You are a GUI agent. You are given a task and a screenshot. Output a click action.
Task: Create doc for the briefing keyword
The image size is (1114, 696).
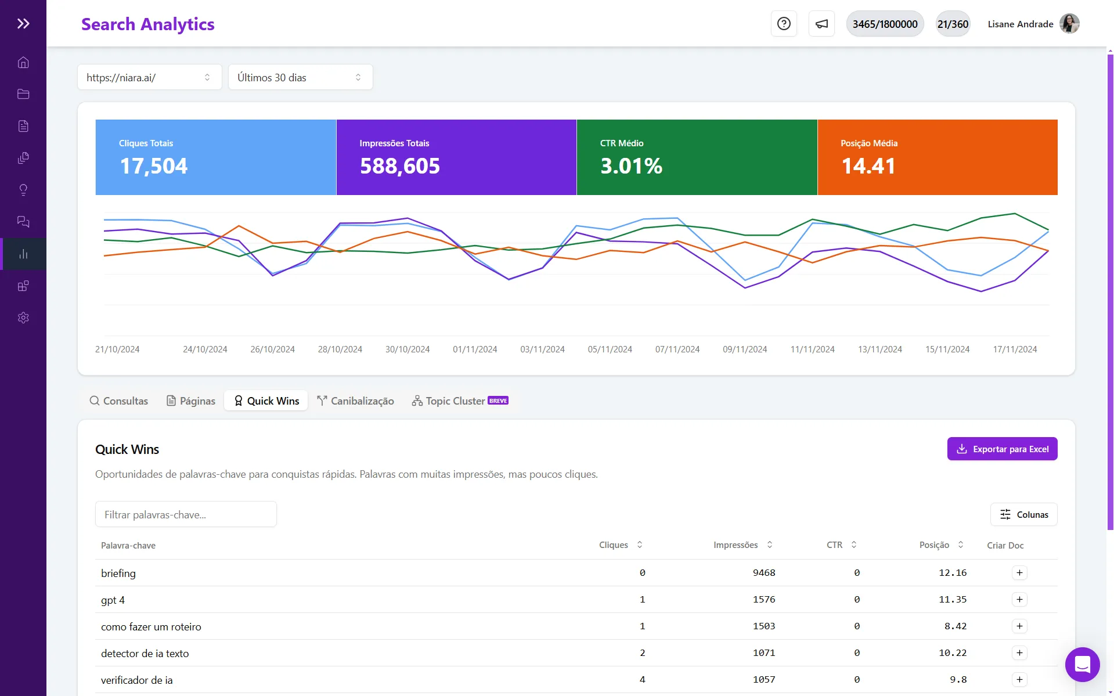[1019, 573]
